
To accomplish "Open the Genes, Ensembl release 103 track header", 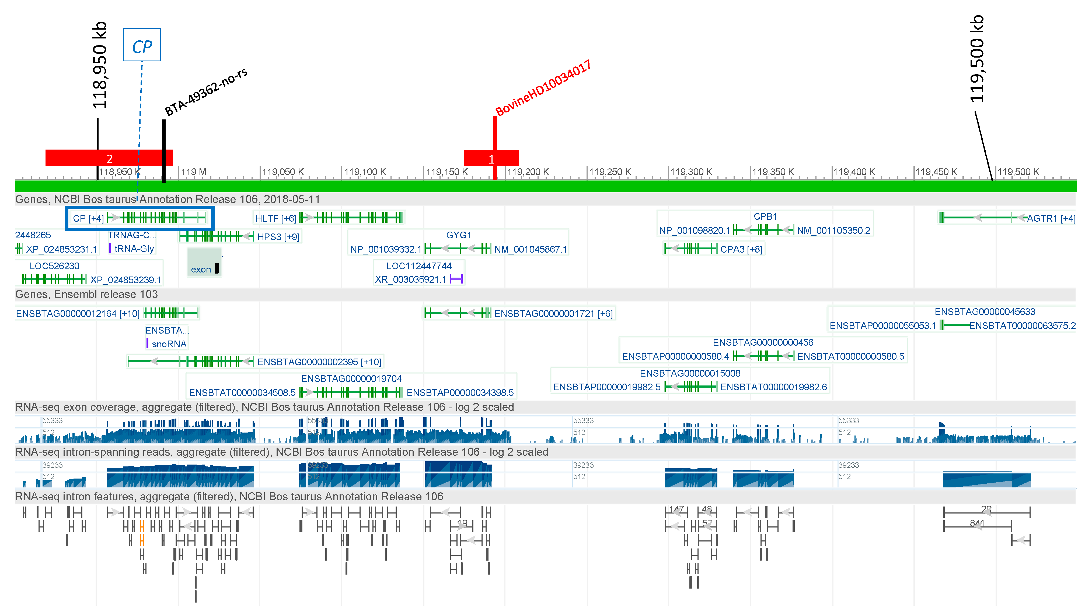I will point(86,294).
